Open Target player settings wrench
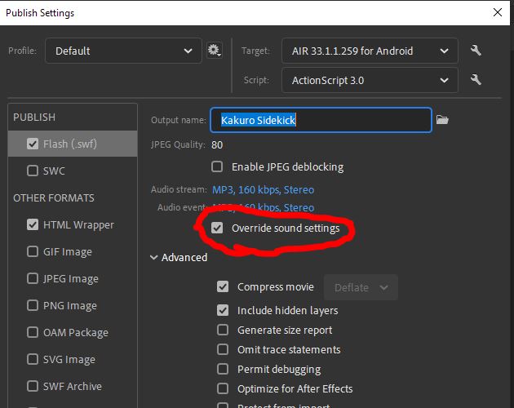Image resolution: width=514 pixels, height=408 pixels. pos(476,51)
